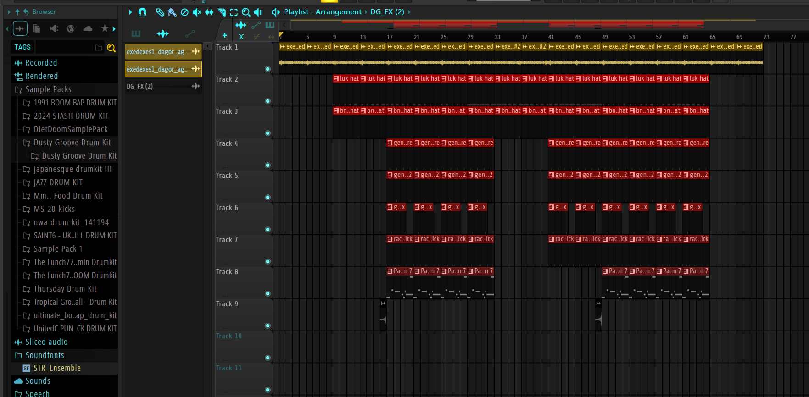Select first exedexes1_dagor_ag clip in picker
Viewport: 809px width, 397px height.
point(163,52)
